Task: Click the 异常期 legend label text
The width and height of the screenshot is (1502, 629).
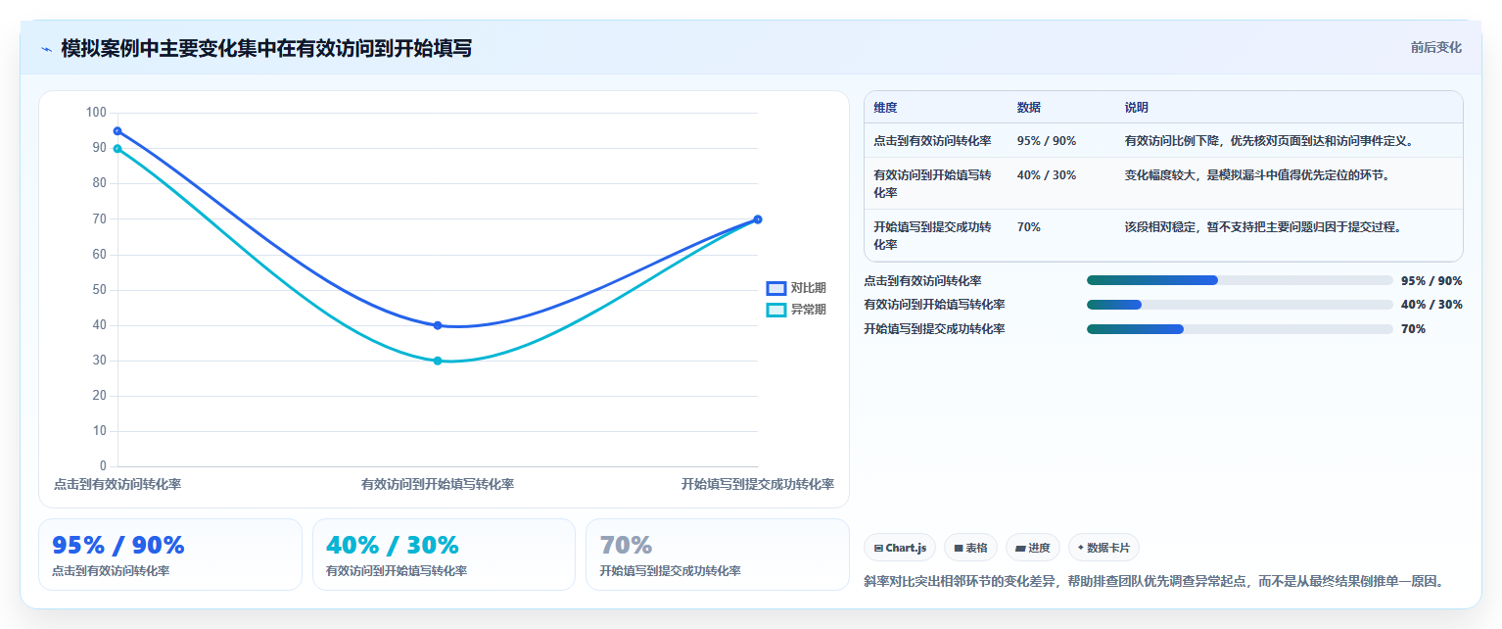Action: pos(809,310)
